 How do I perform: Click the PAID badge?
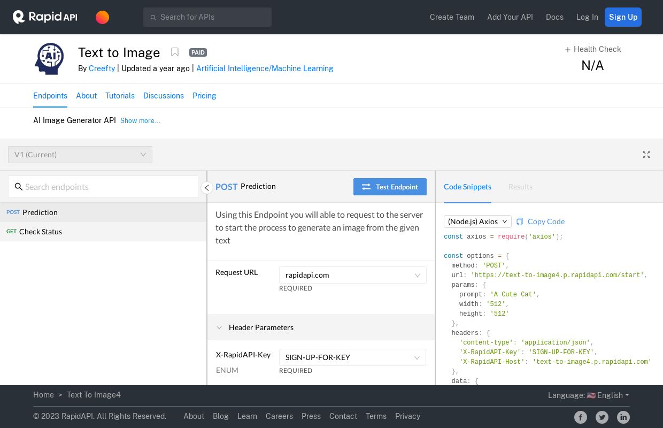(x=198, y=52)
